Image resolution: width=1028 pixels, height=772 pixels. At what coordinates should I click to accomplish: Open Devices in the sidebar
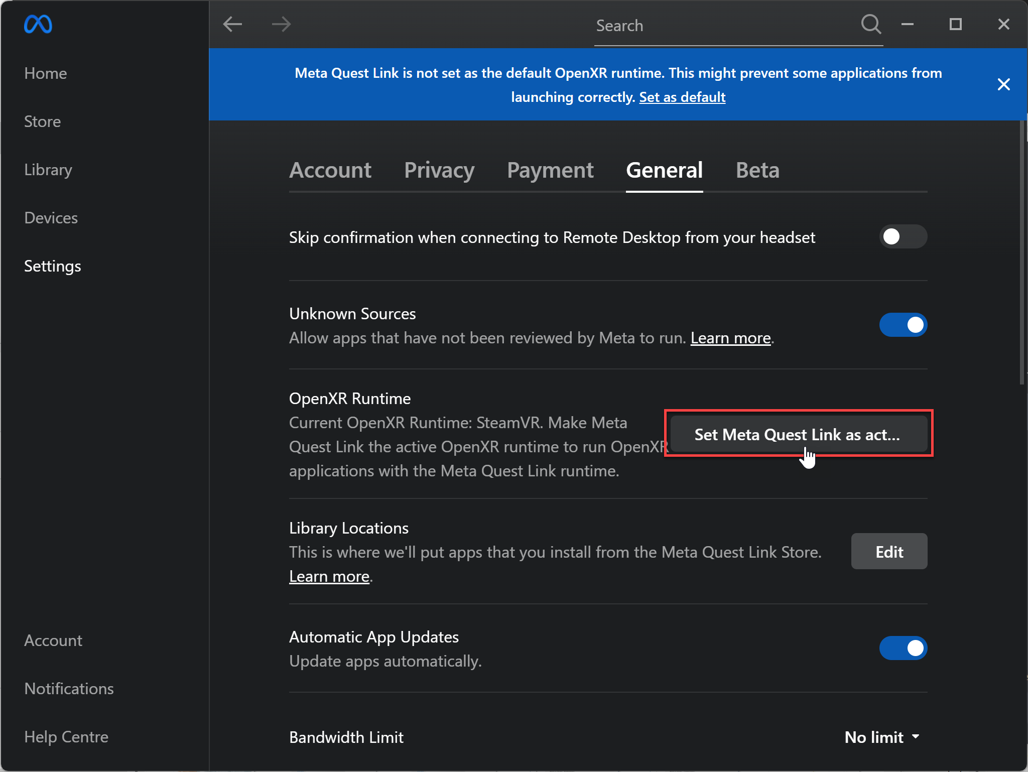pos(51,218)
